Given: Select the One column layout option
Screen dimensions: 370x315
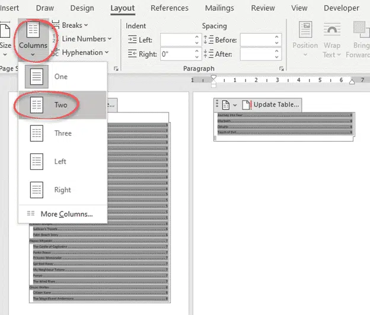Looking at the screenshot, I should (x=63, y=76).
